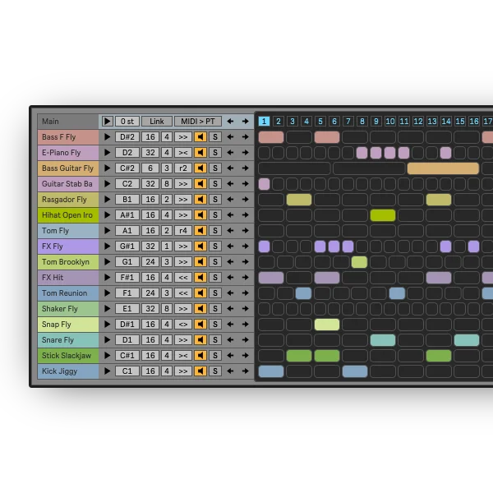Toggle first teal step of Snare Fly
Image resolution: width=493 pixels, height=493 pixels.
tap(383, 340)
